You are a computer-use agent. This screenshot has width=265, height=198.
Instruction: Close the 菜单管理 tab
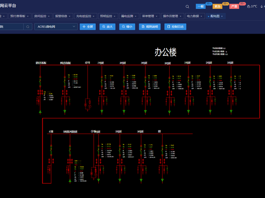(x=157, y=16)
